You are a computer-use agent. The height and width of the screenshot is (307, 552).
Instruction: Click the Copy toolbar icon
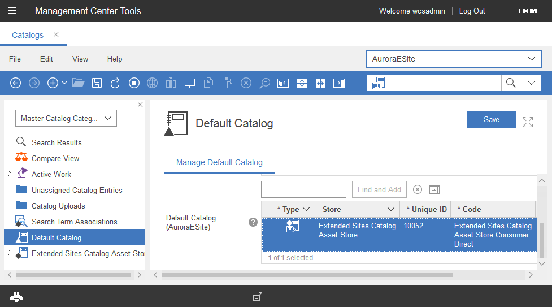pyautogui.click(x=208, y=83)
